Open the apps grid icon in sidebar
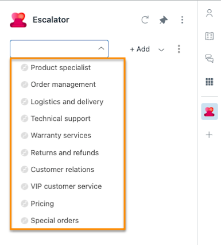This screenshot has height=245, width=221. [210, 82]
